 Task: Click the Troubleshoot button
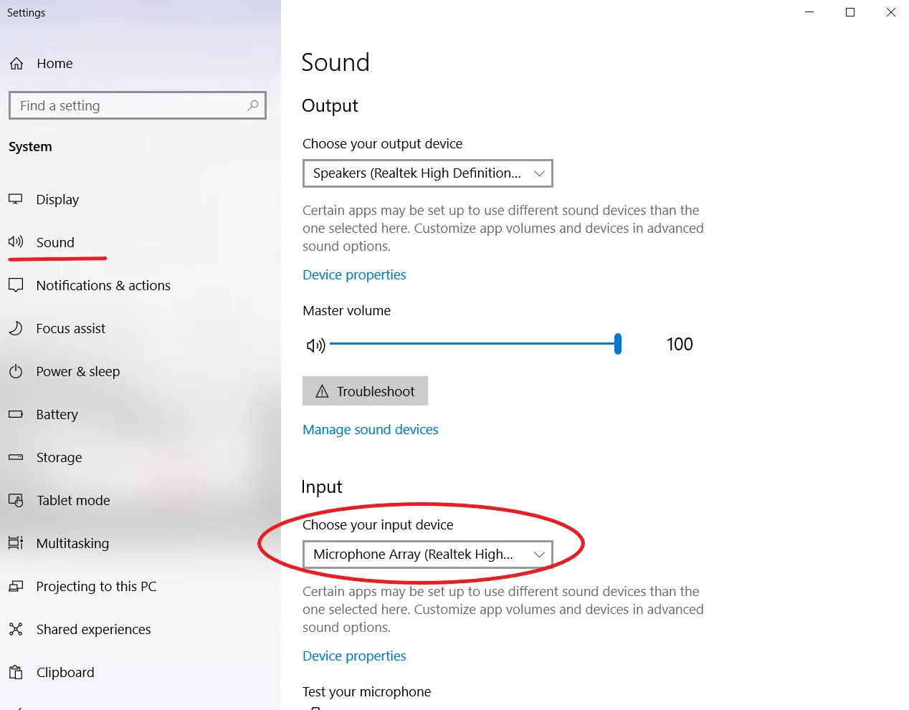(365, 391)
